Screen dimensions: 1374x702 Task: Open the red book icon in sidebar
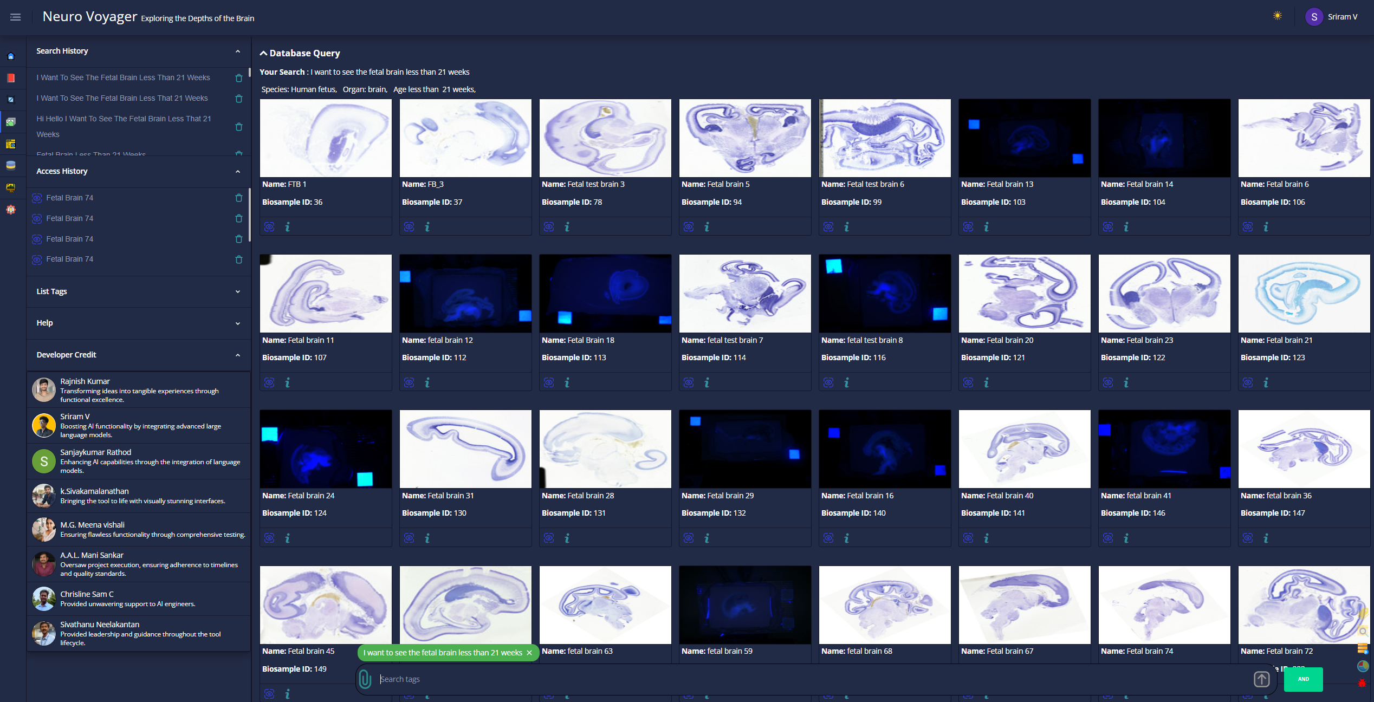pyautogui.click(x=11, y=78)
